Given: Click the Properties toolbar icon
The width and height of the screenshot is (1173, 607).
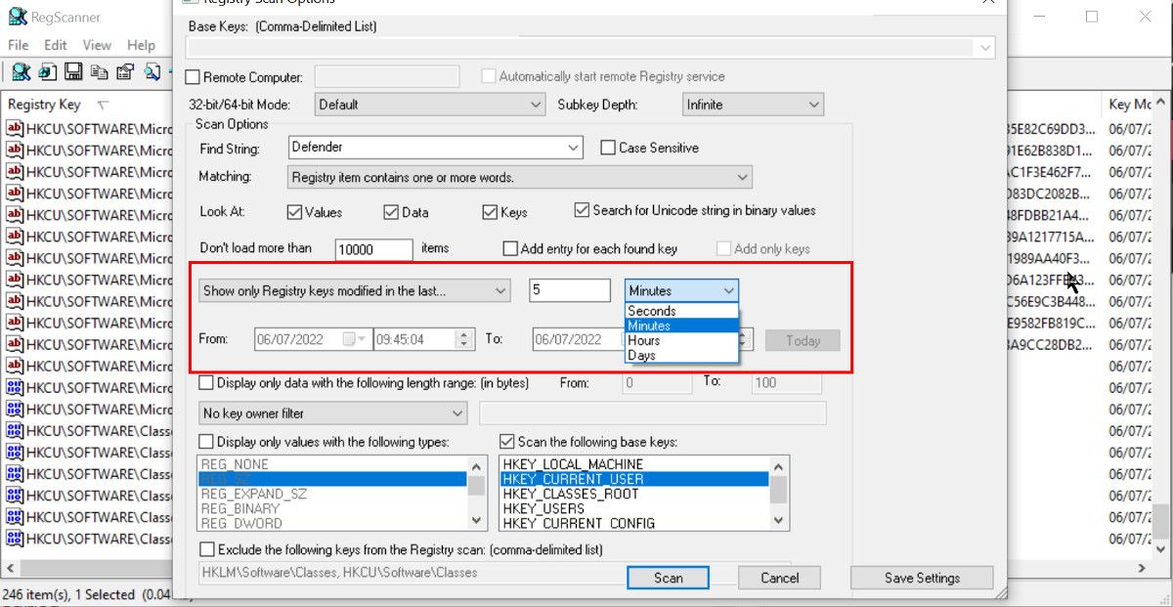Looking at the screenshot, I should coord(124,72).
